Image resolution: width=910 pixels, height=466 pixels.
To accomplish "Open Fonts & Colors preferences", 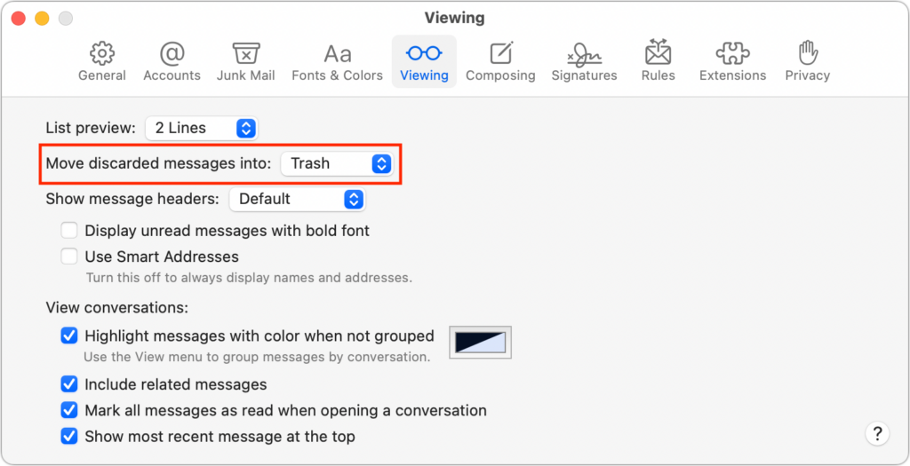I will pyautogui.click(x=337, y=60).
